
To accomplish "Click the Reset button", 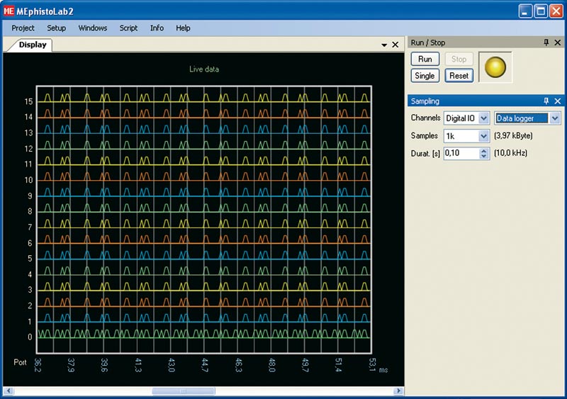I will [459, 76].
